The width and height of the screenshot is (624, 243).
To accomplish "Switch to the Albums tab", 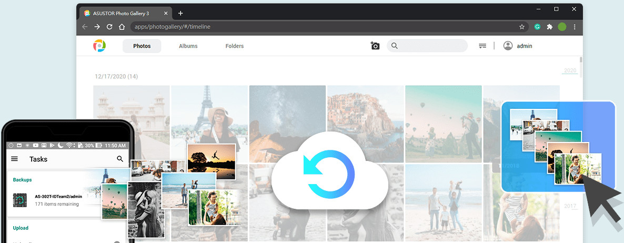I will coord(188,46).
